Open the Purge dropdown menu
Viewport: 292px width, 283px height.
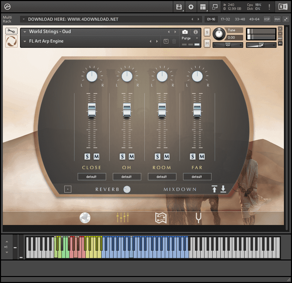pyautogui.click(x=190, y=39)
